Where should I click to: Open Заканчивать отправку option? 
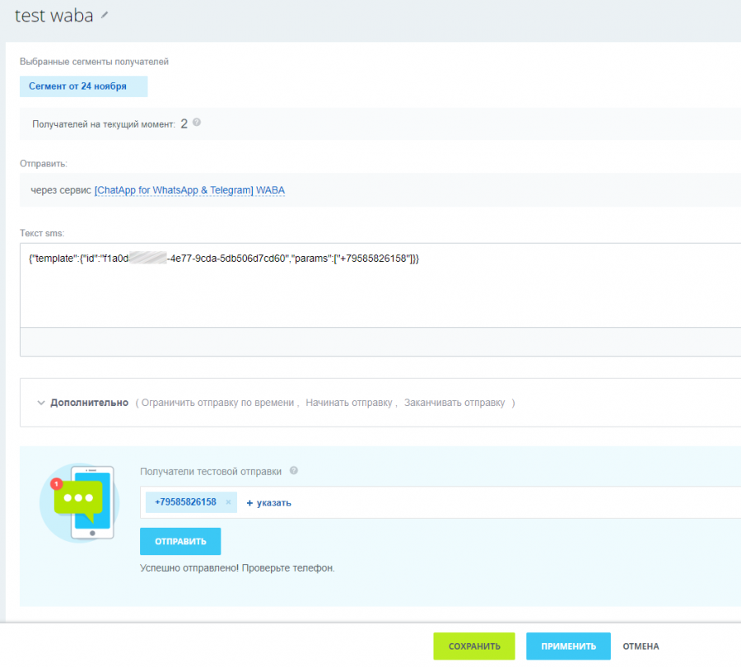(x=454, y=403)
